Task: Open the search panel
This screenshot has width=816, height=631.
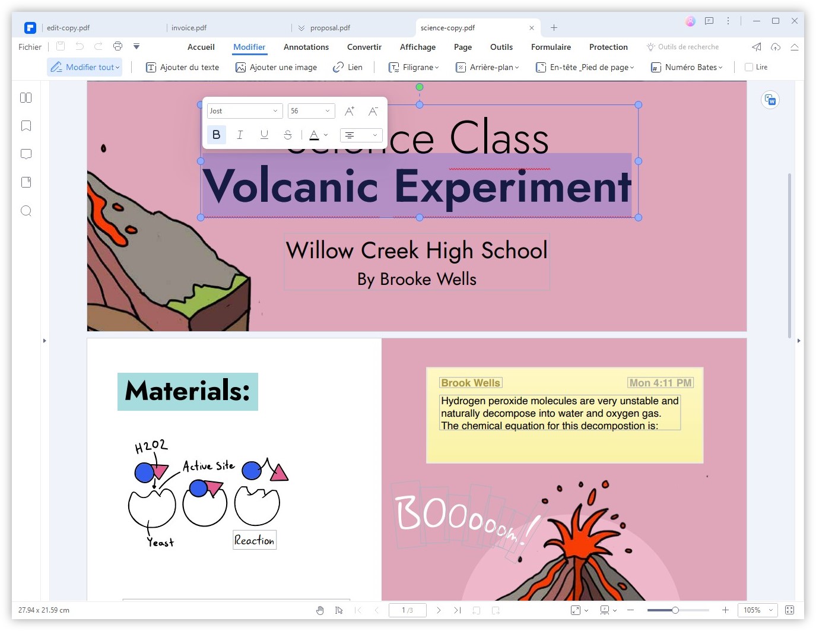Action: click(26, 211)
